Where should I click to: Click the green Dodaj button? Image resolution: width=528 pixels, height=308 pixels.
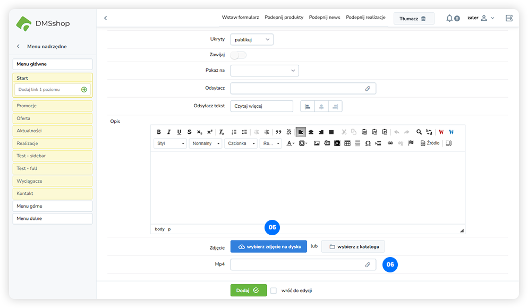click(248, 290)
